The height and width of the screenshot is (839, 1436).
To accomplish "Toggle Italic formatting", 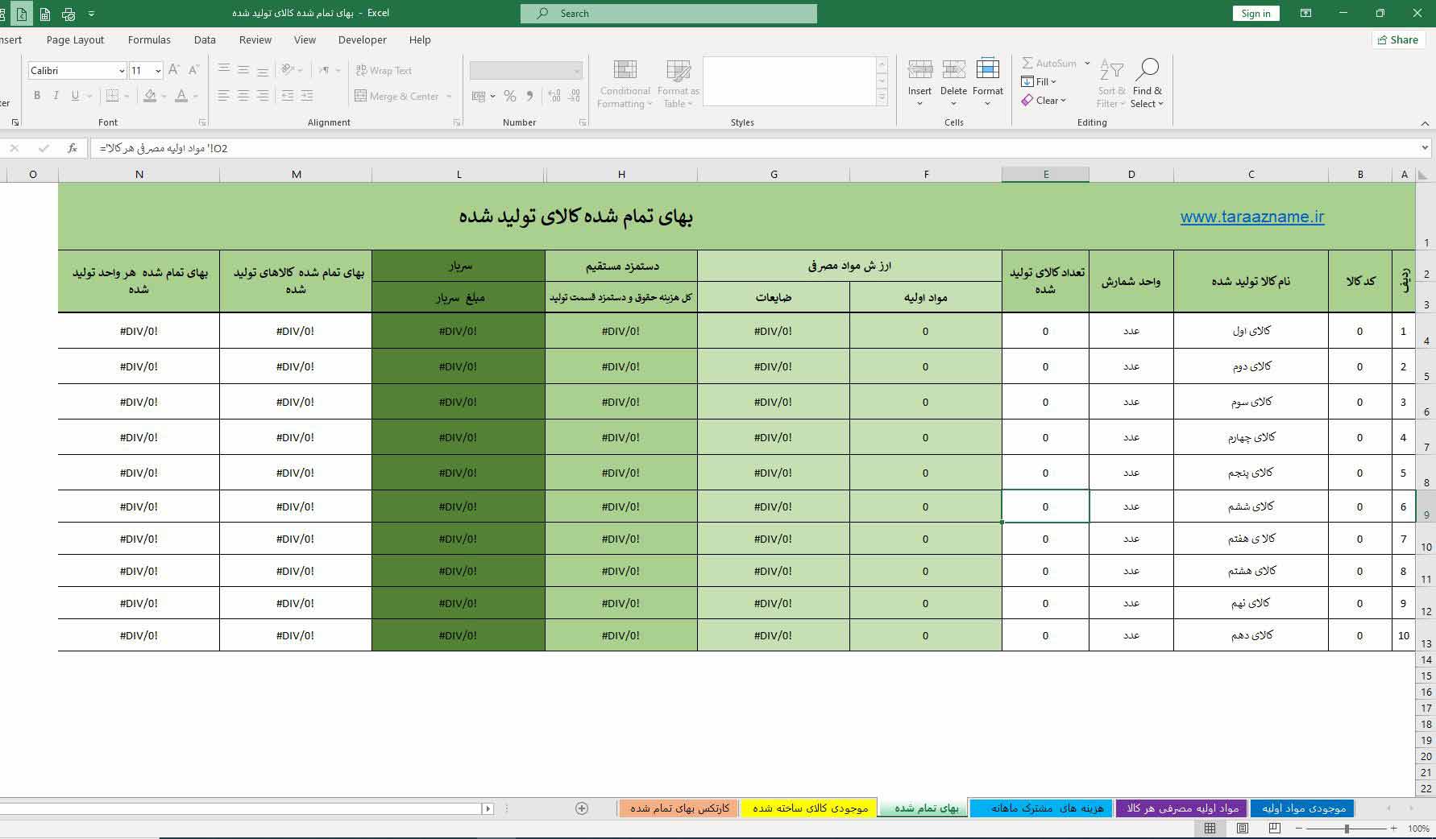I will pyautogui.click(x=56, y=96).
